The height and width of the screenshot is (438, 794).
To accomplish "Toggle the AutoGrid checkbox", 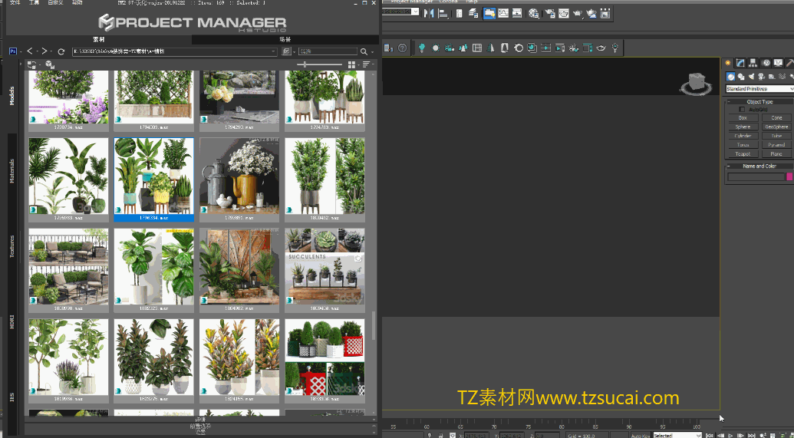I will (x=742, y=110).
